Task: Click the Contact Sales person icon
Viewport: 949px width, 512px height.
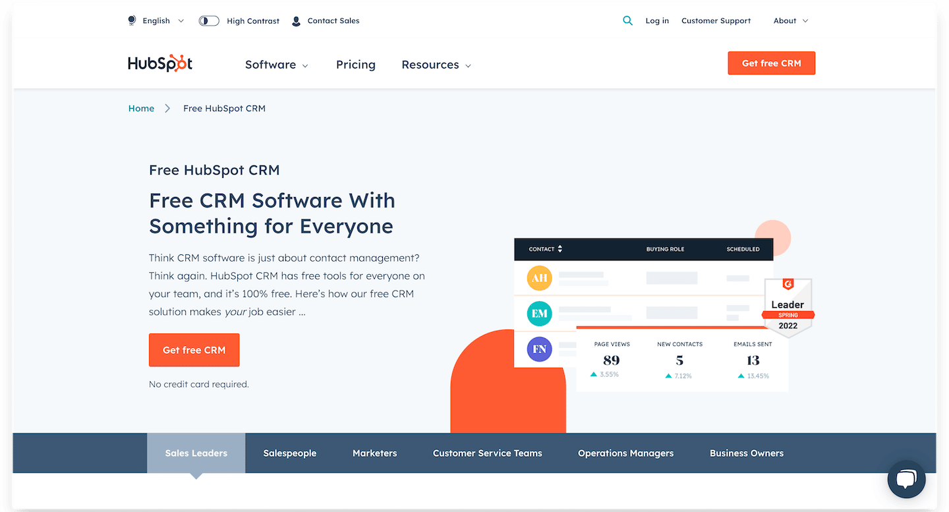Action: pyautogui.click(x=296, y=21)
